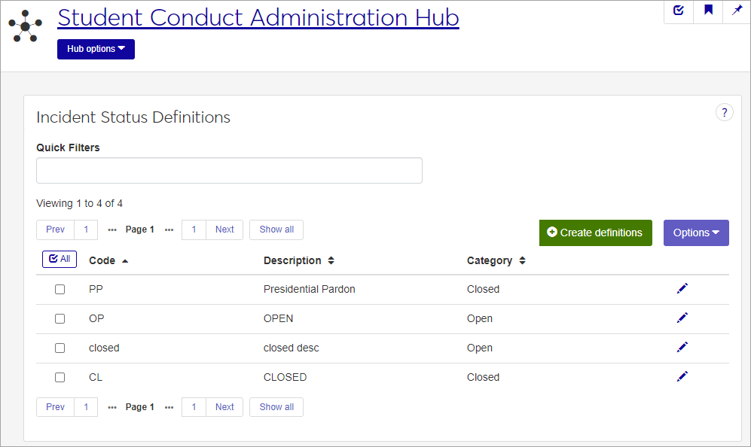Select the checkbox for closed row
This screenshot has width=751, height=447.
pos(60,348)
